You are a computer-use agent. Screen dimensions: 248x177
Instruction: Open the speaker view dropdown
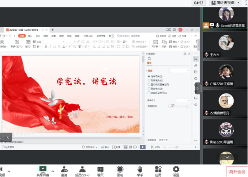(x=225, y=3)
